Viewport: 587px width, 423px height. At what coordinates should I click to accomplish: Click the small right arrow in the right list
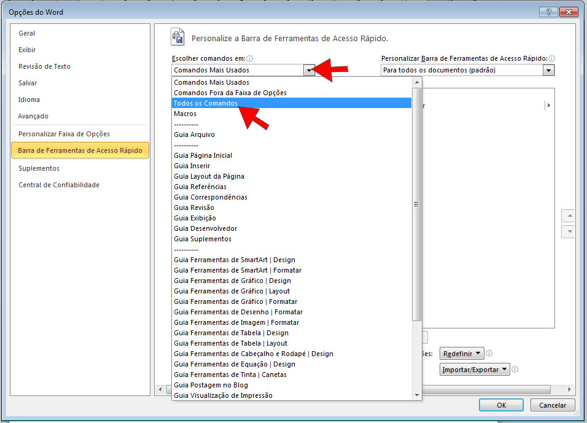548,105
